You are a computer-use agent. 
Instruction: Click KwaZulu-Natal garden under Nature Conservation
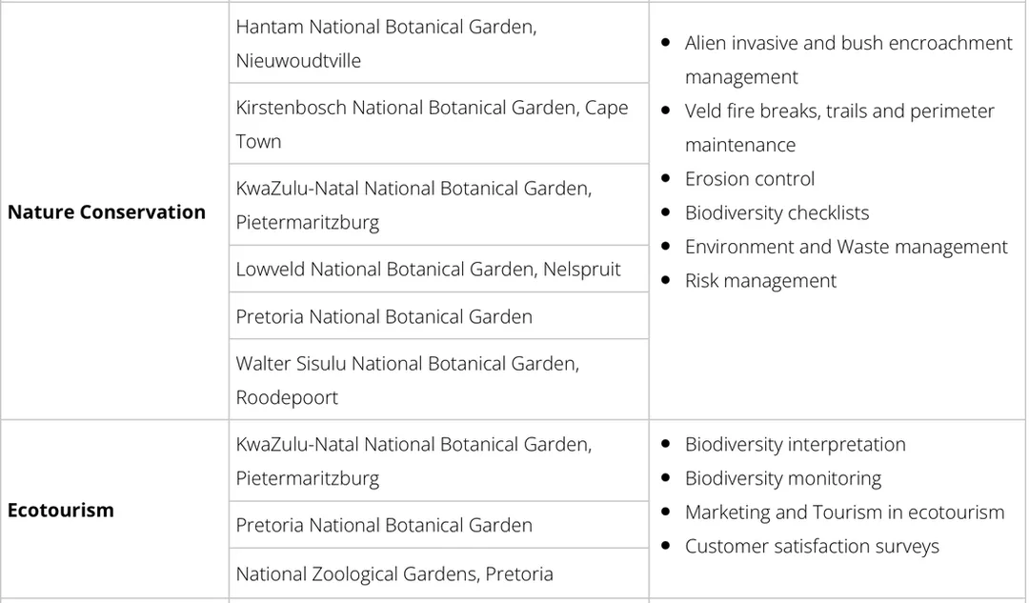click(414, 205)
